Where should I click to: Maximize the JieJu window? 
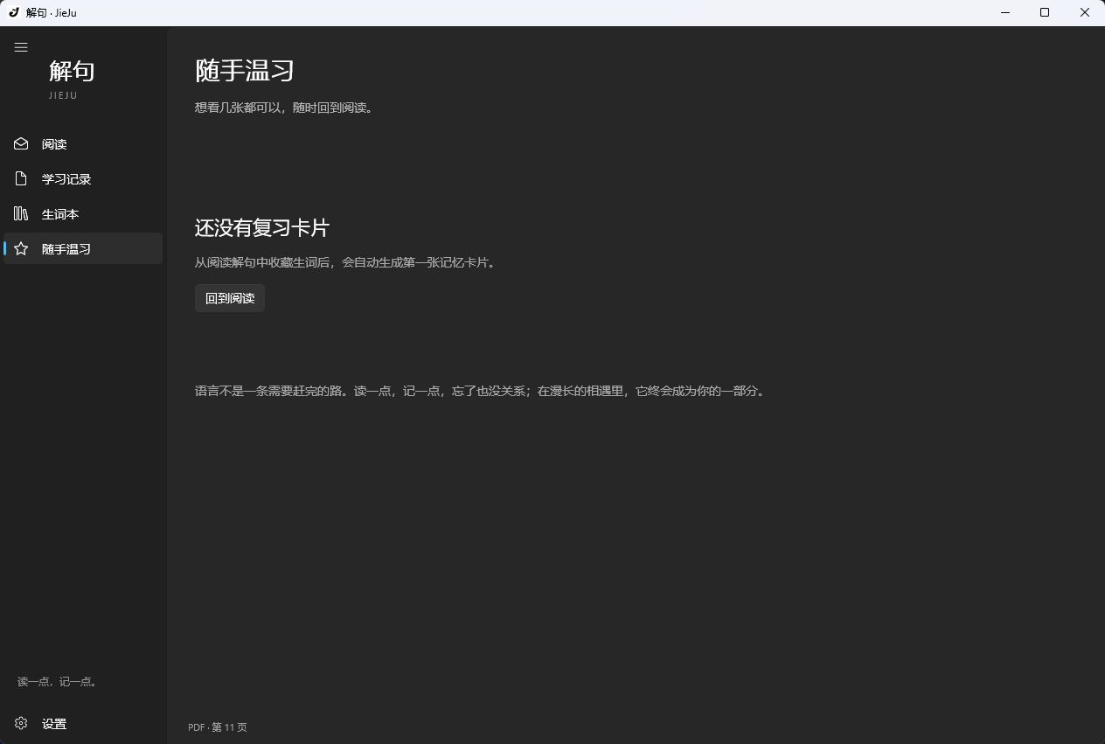coord(1045,12)
